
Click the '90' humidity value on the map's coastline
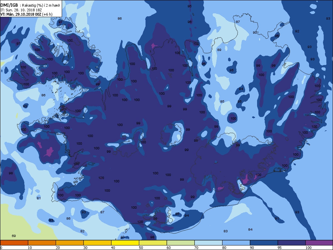tap(255, 32)
